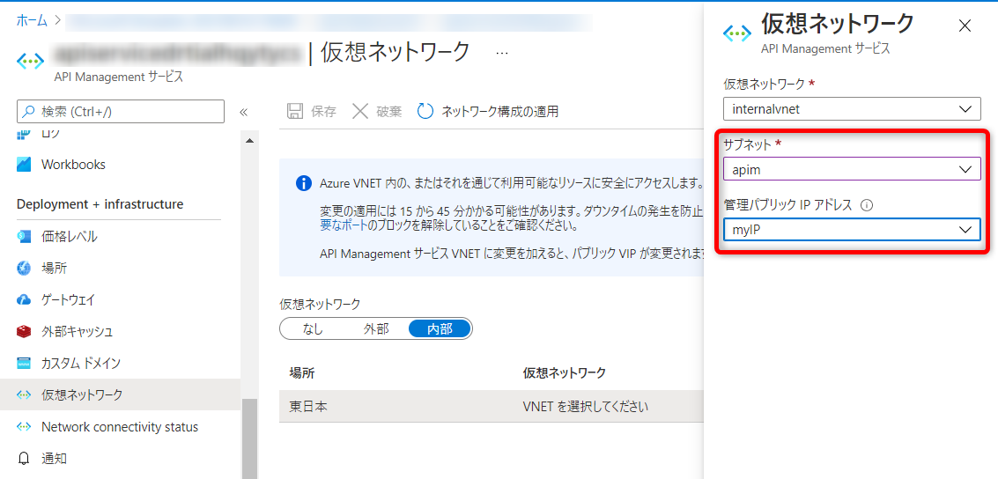Open the 仮想ネットワーク dropdown showing internalvnet

click(853, 109)
